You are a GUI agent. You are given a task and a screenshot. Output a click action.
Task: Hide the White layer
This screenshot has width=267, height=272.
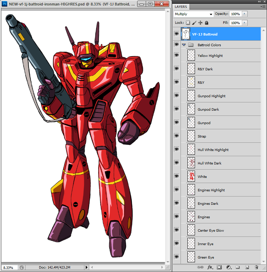pos(176,176)
